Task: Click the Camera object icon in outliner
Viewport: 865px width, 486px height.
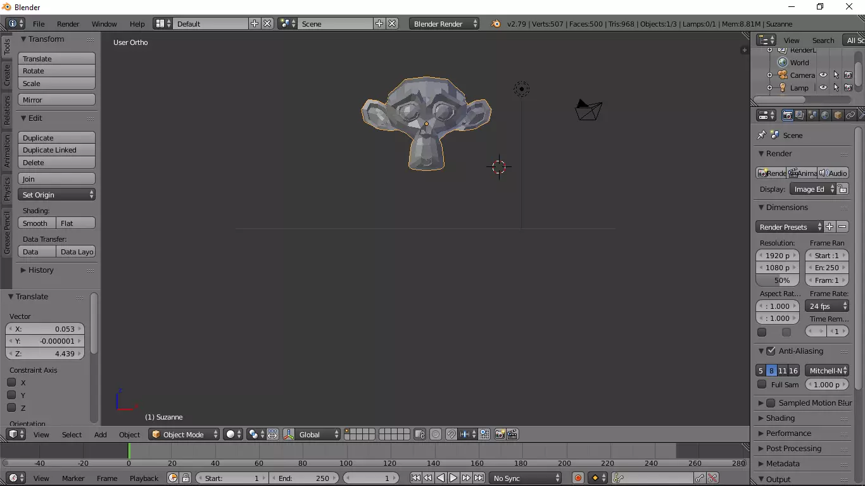Action: click(783, 75)
